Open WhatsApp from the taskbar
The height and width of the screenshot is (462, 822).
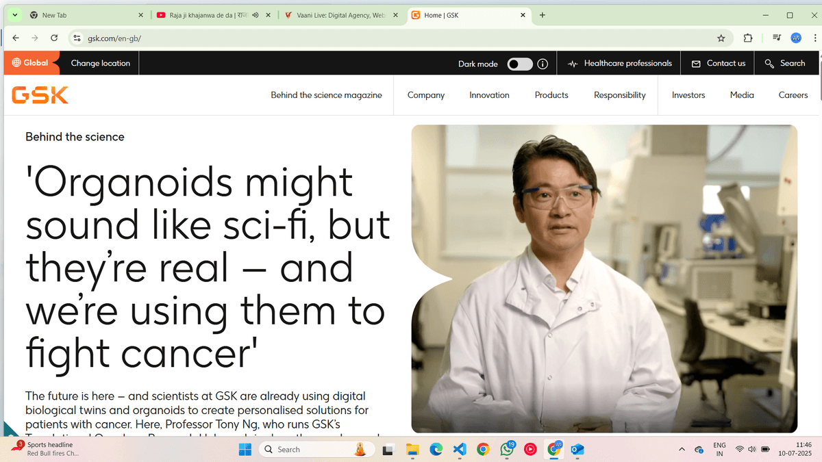[507, 449]
